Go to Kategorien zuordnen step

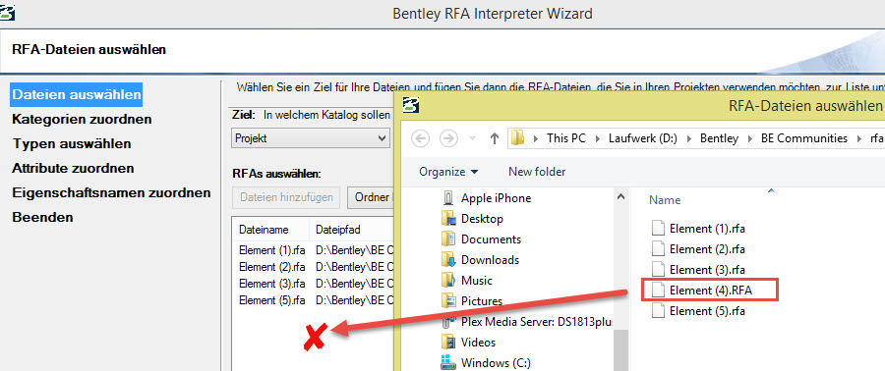point(82,119)
